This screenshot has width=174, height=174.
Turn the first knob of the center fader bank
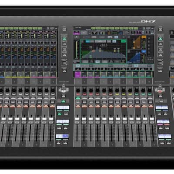pos(78,89)
